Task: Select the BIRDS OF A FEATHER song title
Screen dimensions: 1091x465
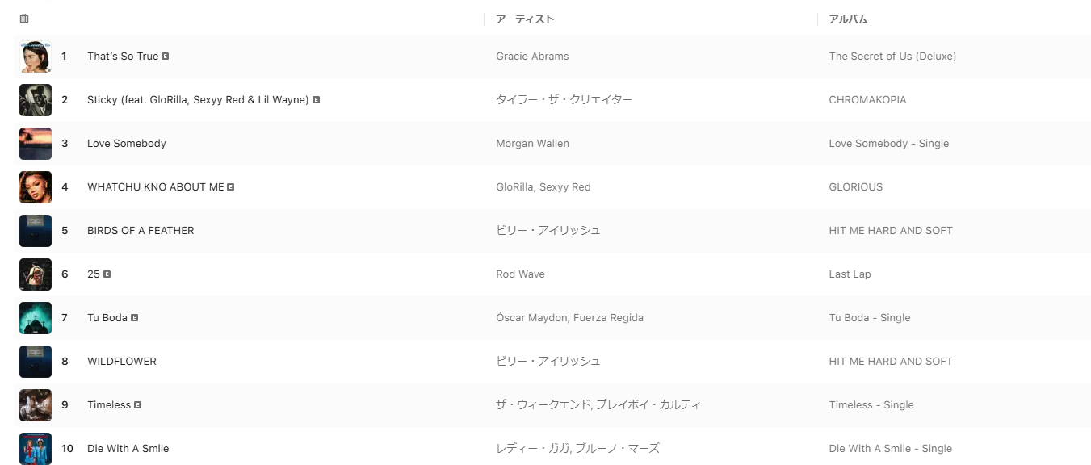Action: pos(141,231)
